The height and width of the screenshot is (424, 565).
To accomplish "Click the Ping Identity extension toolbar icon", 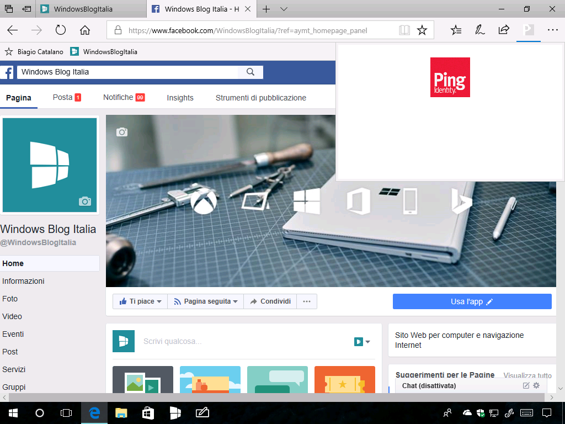I will [528, 30].
